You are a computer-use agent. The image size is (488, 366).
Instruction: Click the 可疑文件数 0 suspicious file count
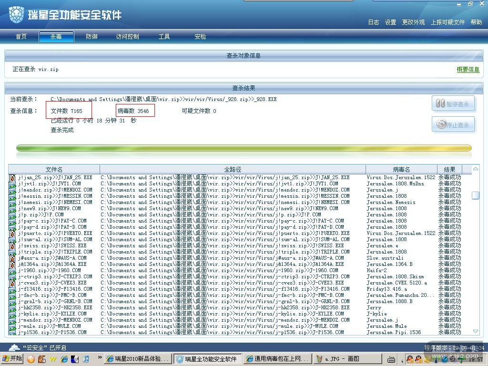click(x=199, y=111)
